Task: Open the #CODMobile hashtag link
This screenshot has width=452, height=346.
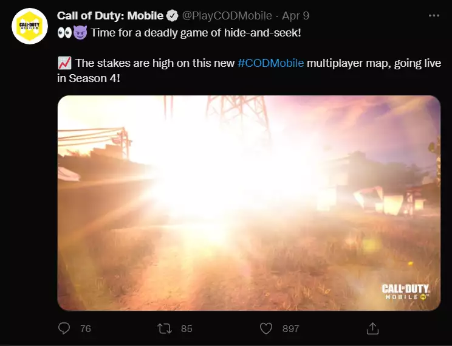Action: (x=270, y=63)
